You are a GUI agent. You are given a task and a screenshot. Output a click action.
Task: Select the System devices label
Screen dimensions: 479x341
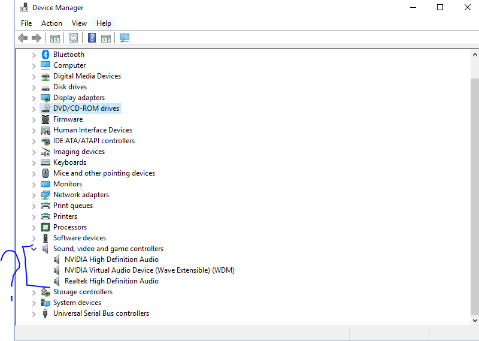(77, 303)
